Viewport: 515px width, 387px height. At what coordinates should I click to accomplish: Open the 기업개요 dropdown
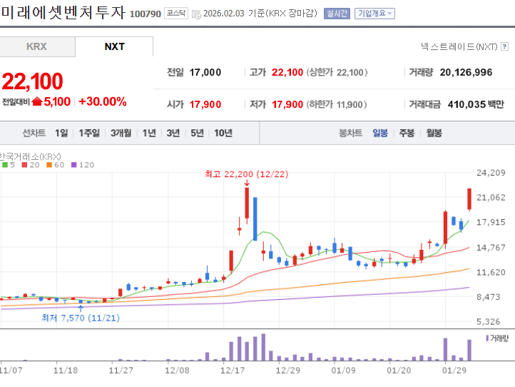[374, 14]
